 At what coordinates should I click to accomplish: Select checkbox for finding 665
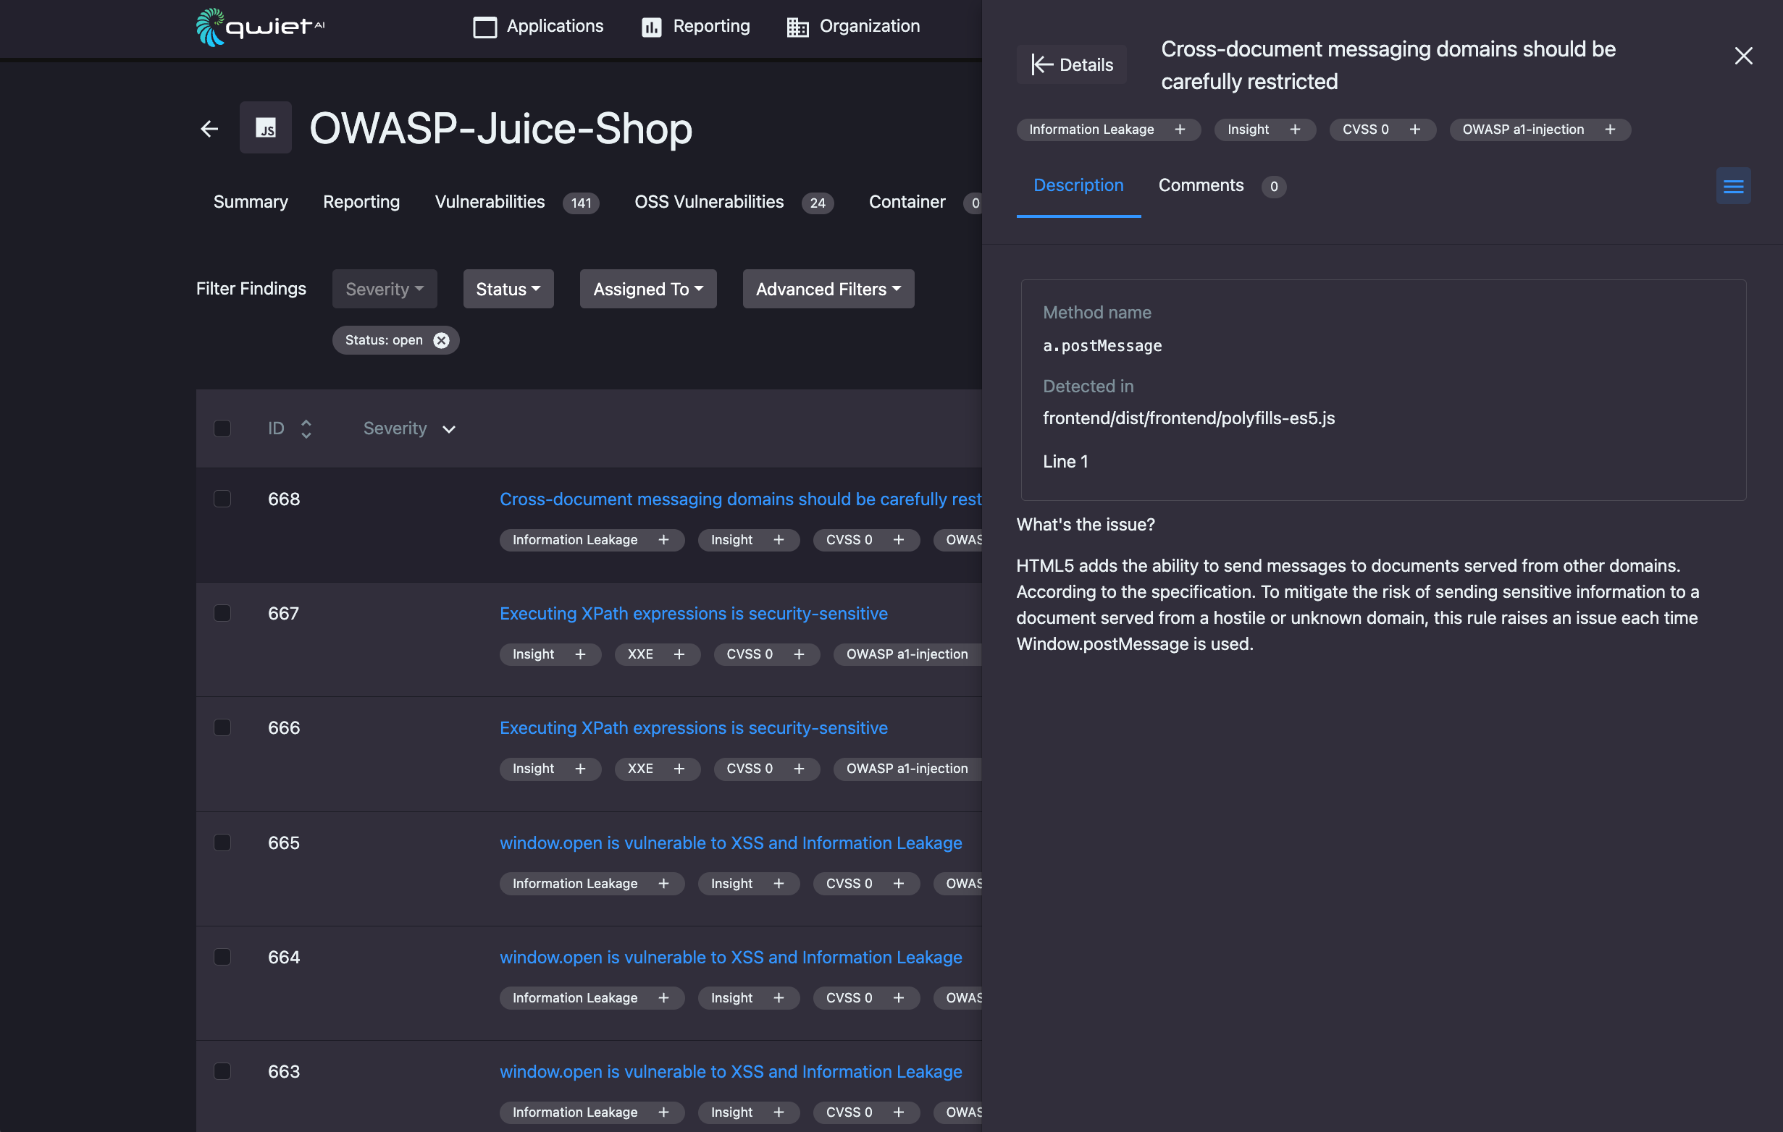point(222,842)
